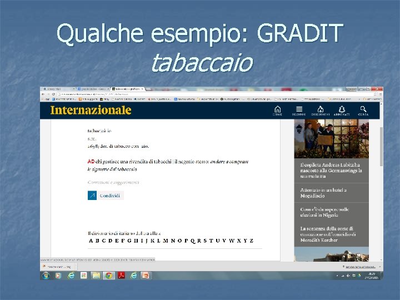Image resolution: width=400 pixels, height=300 pixels.
Task: Open the PowerPoint icon in the taskbar
Action: coord(146,276)
